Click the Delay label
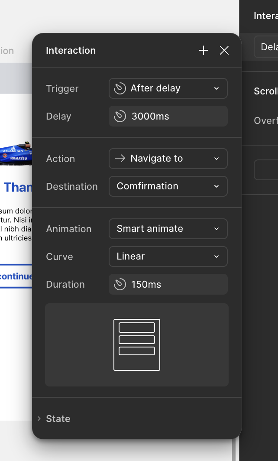The height and width of the screenshot is (461, 278). [58, 117]
